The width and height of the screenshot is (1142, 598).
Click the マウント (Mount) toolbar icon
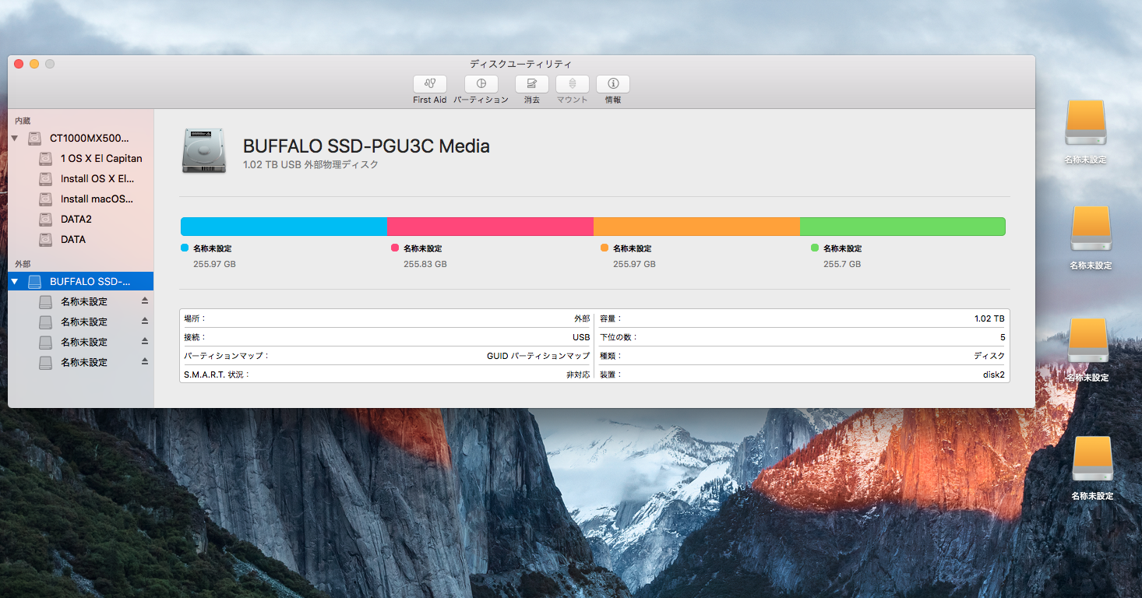[x=572, y=84]
